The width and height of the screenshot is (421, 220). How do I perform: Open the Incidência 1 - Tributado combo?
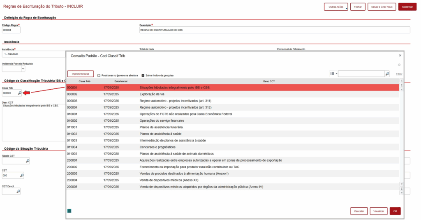pyautogui.click(x=34, y=54)
